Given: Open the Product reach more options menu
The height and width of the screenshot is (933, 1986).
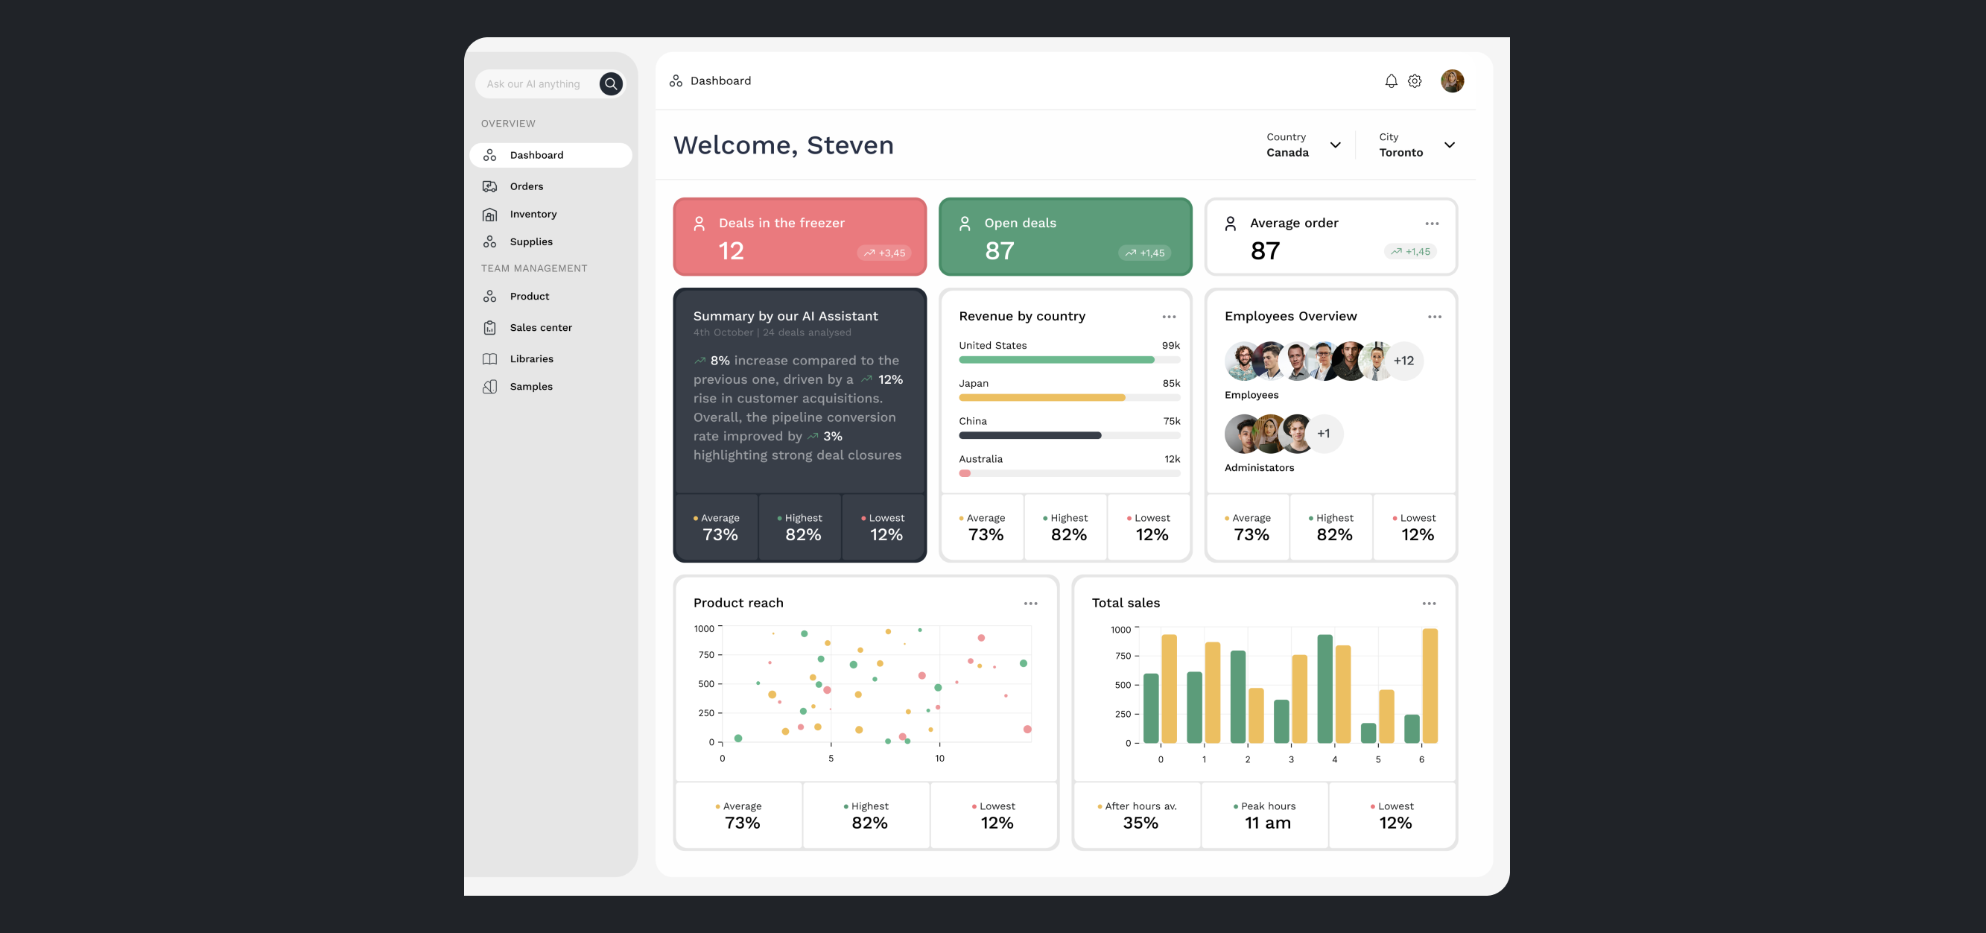Looking at the screenshot, I should [1032, 603].
